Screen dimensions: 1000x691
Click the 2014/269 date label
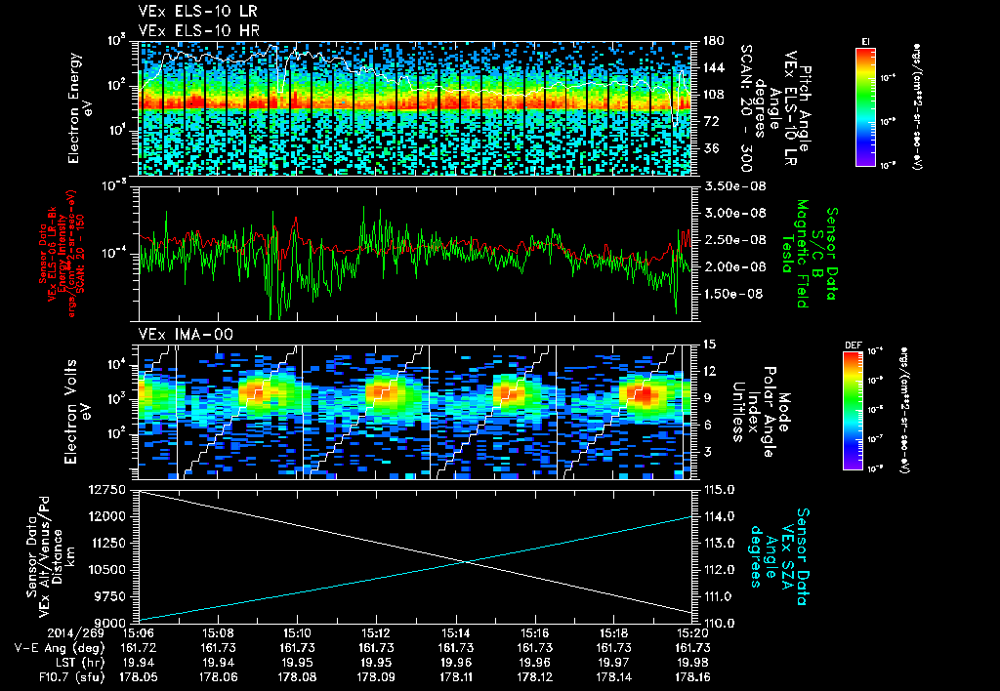coord(76,635)
